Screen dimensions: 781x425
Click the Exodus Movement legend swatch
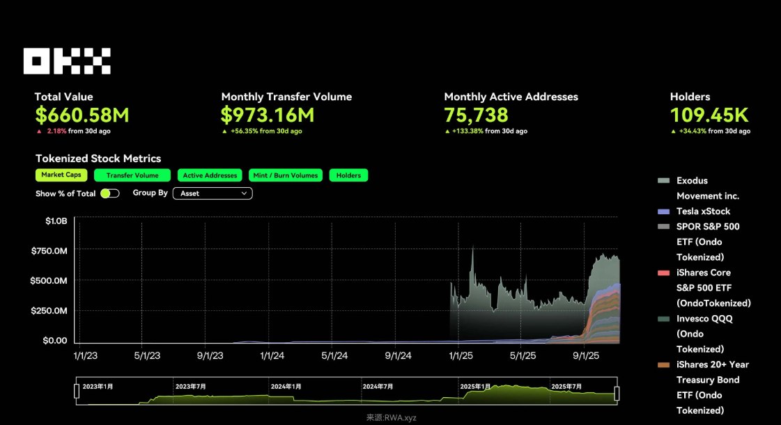click(x=663, y=181)
